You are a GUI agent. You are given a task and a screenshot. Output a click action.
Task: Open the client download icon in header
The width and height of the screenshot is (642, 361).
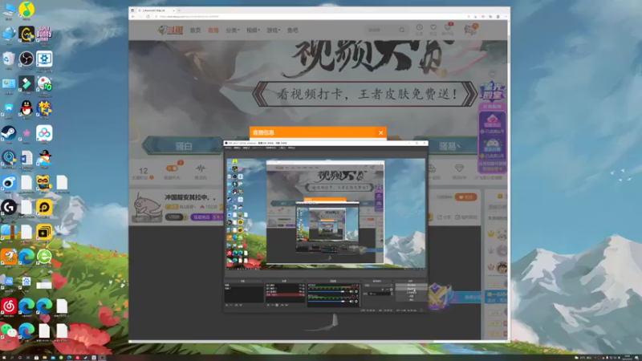click(x=448, y=27)
